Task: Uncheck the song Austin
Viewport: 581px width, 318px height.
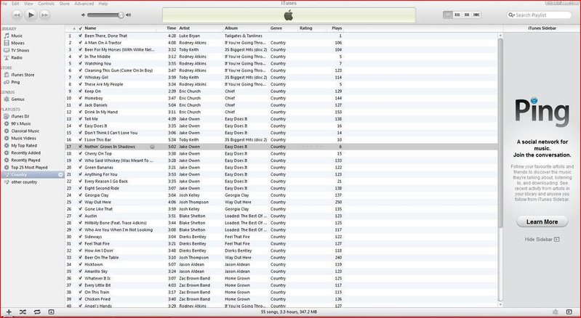Action: point(81,216)
